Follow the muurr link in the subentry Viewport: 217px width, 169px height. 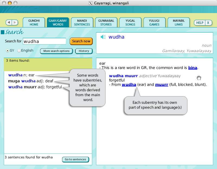(x=161, y=84)
